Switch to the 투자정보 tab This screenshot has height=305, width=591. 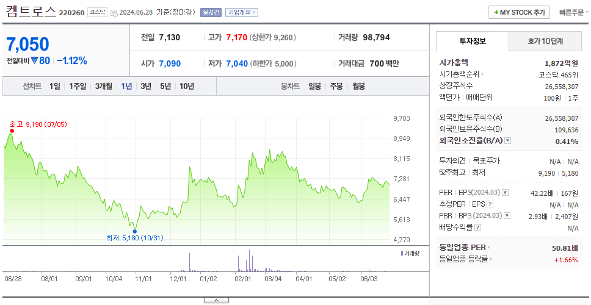click(x=473, y=41)
